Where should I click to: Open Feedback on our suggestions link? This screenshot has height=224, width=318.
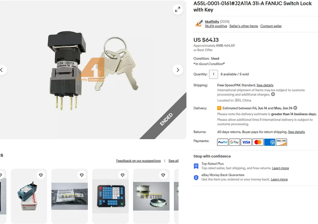(x=138, y=161)
